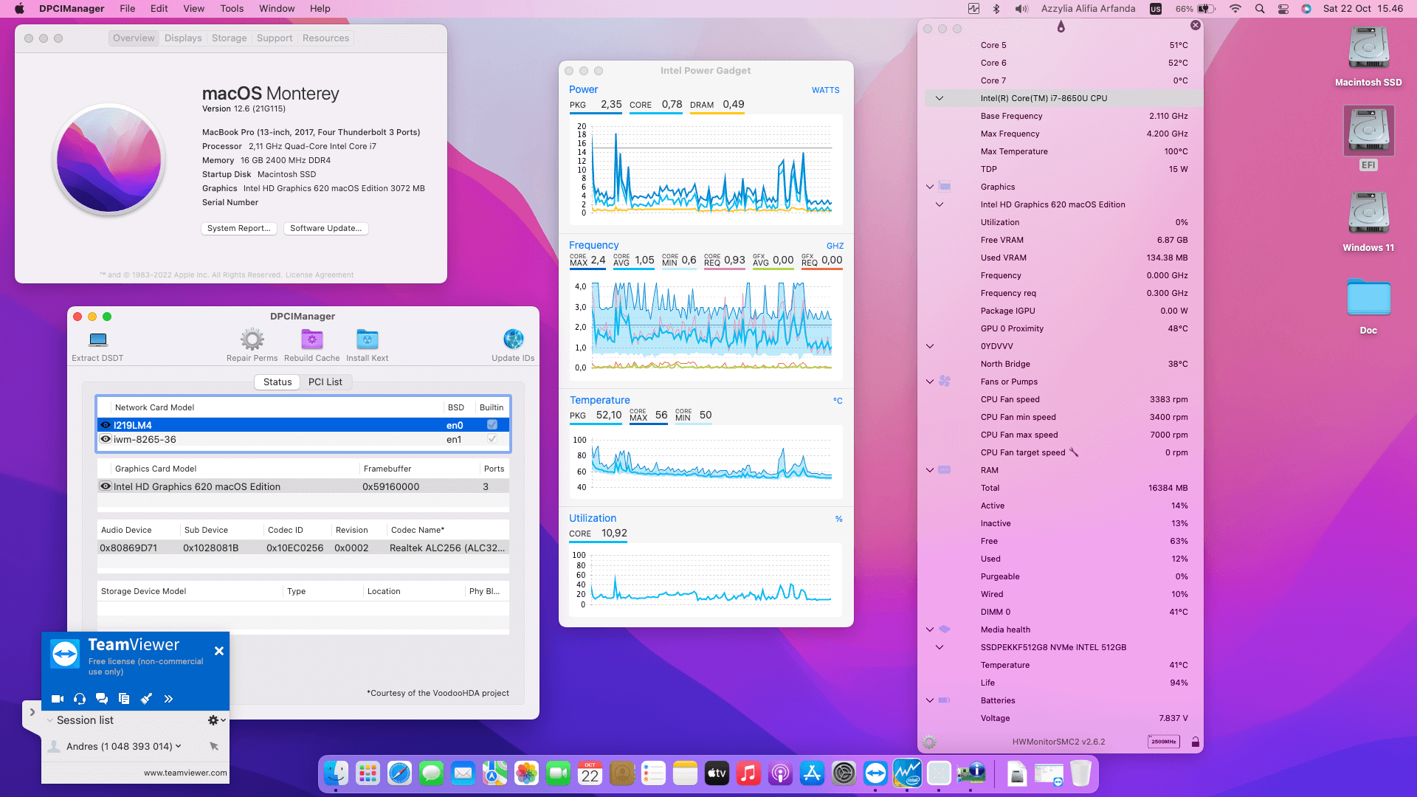This screenshot has width=1417, height=797.
Task: Click the lock icon in HWMonitorSMC2
Action: coord(1195,742)
